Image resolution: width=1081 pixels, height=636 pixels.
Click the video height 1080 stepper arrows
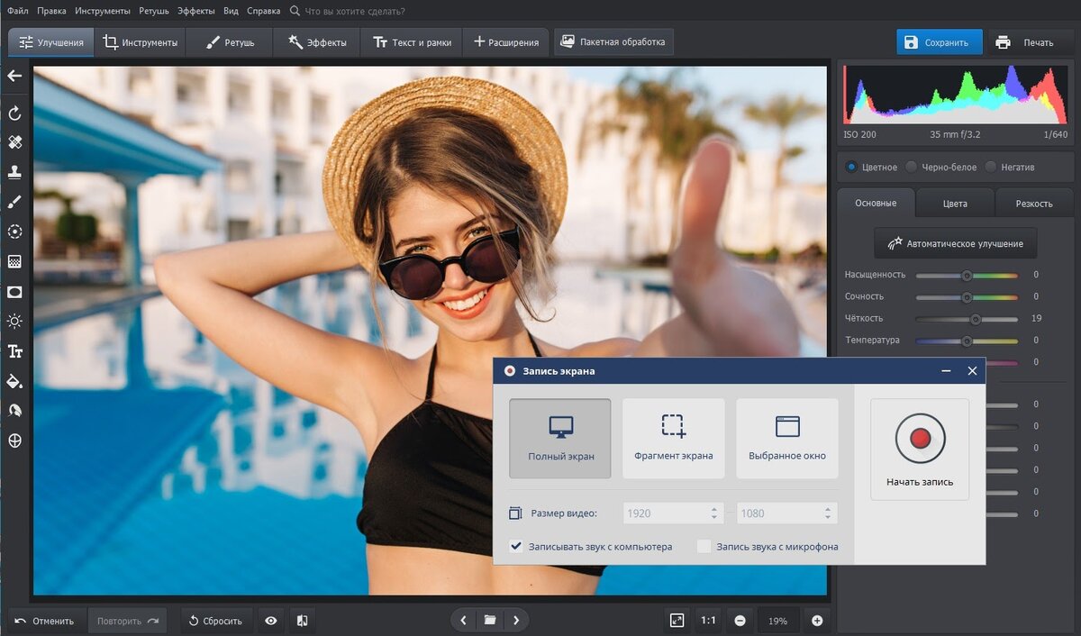click(828, 513)
